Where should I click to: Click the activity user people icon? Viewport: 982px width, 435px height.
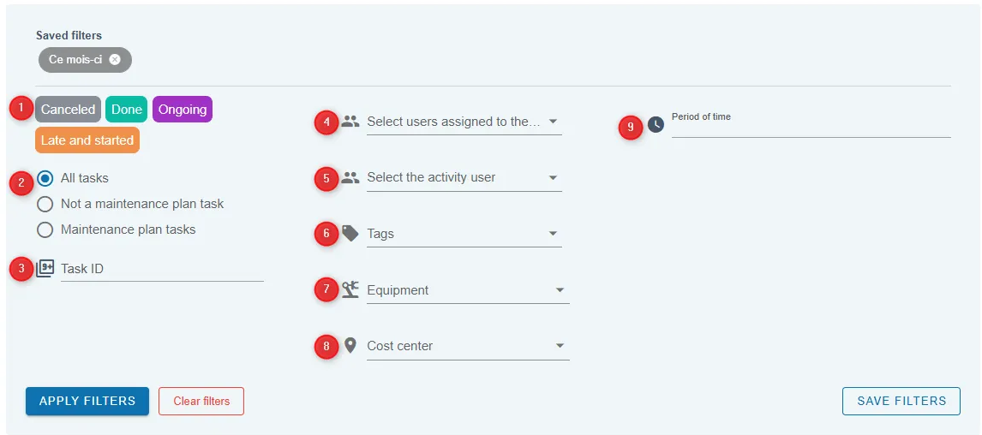350,177
